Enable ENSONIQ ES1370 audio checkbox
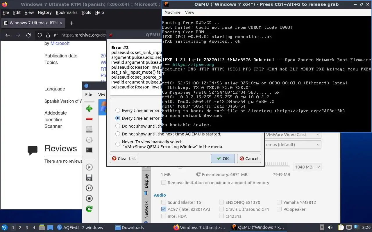372x232 pixels. pyautogui.click(x=221, y=202)
